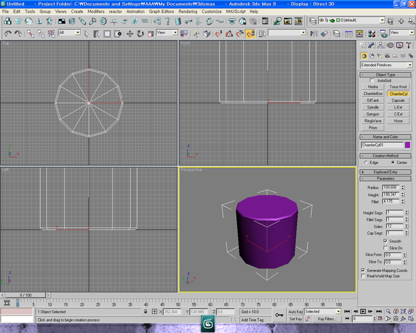Toggle the Spinner Snap icon
This screenshot has height=333, width=416.
[251, 34]
